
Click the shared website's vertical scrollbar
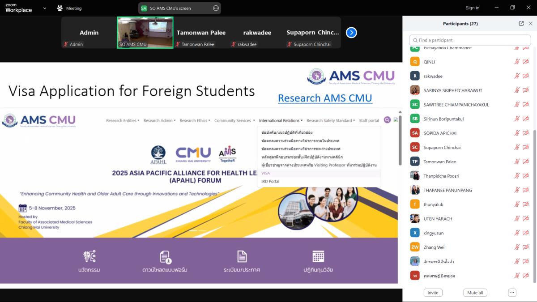[x=400, y=141]
